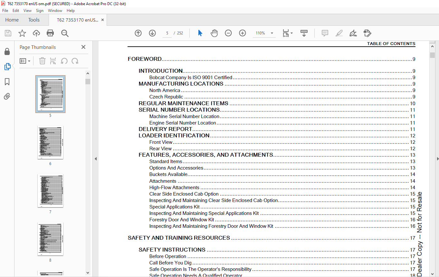Open the Window menu
This screenshot has height=277, width=439.
click(55, 11)
